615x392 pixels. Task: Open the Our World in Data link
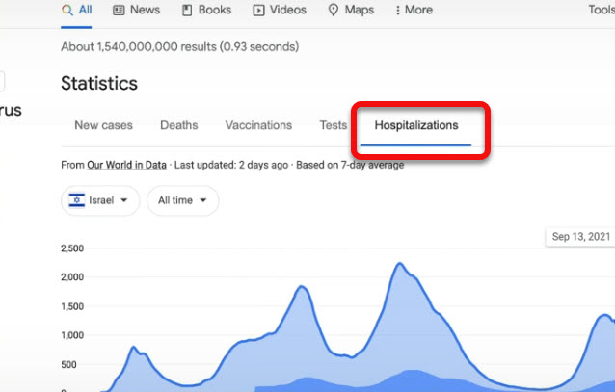(x=126, y=165)
